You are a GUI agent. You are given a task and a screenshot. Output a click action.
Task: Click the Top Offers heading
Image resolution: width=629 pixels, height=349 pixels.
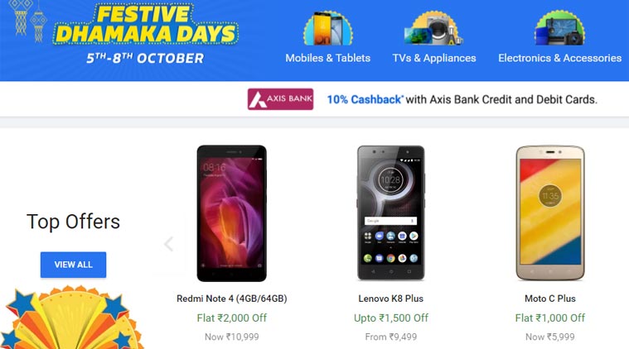[74, 222]
